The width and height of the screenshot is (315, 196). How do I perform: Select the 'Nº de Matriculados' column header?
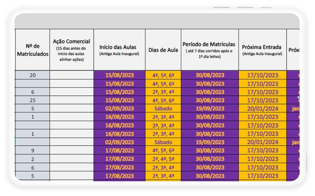[32, 50]
